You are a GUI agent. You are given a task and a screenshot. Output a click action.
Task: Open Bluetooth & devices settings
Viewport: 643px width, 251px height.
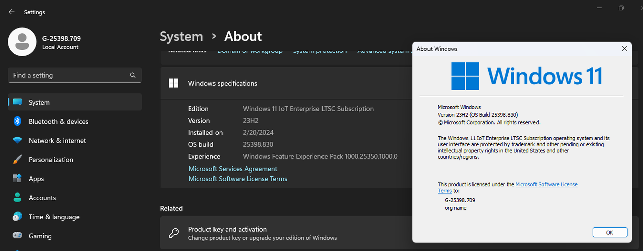pyautogui.click(x=75, y=121)
